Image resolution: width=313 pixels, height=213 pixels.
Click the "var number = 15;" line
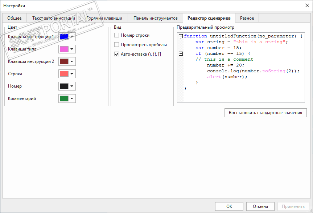click(x=218, y=48)
